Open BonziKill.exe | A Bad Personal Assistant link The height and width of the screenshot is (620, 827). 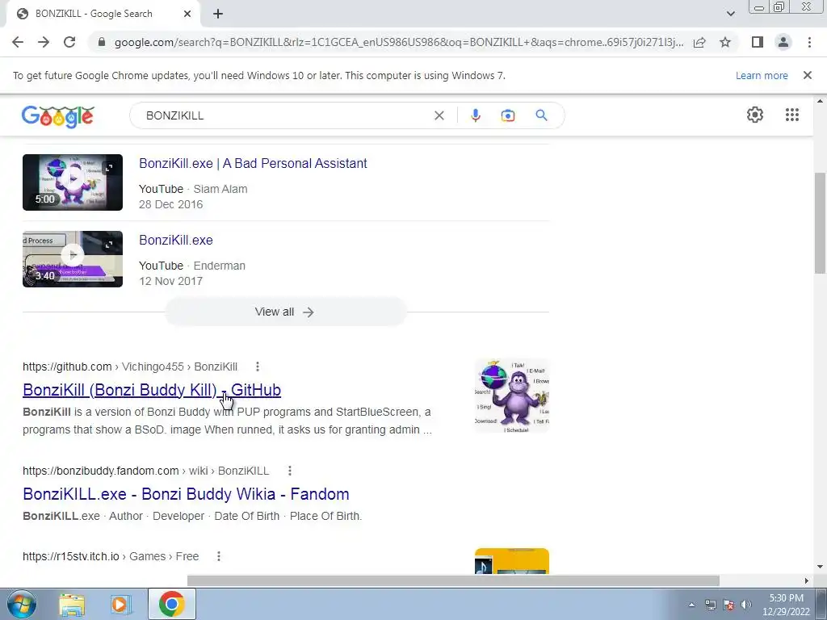tap(253, 163)
